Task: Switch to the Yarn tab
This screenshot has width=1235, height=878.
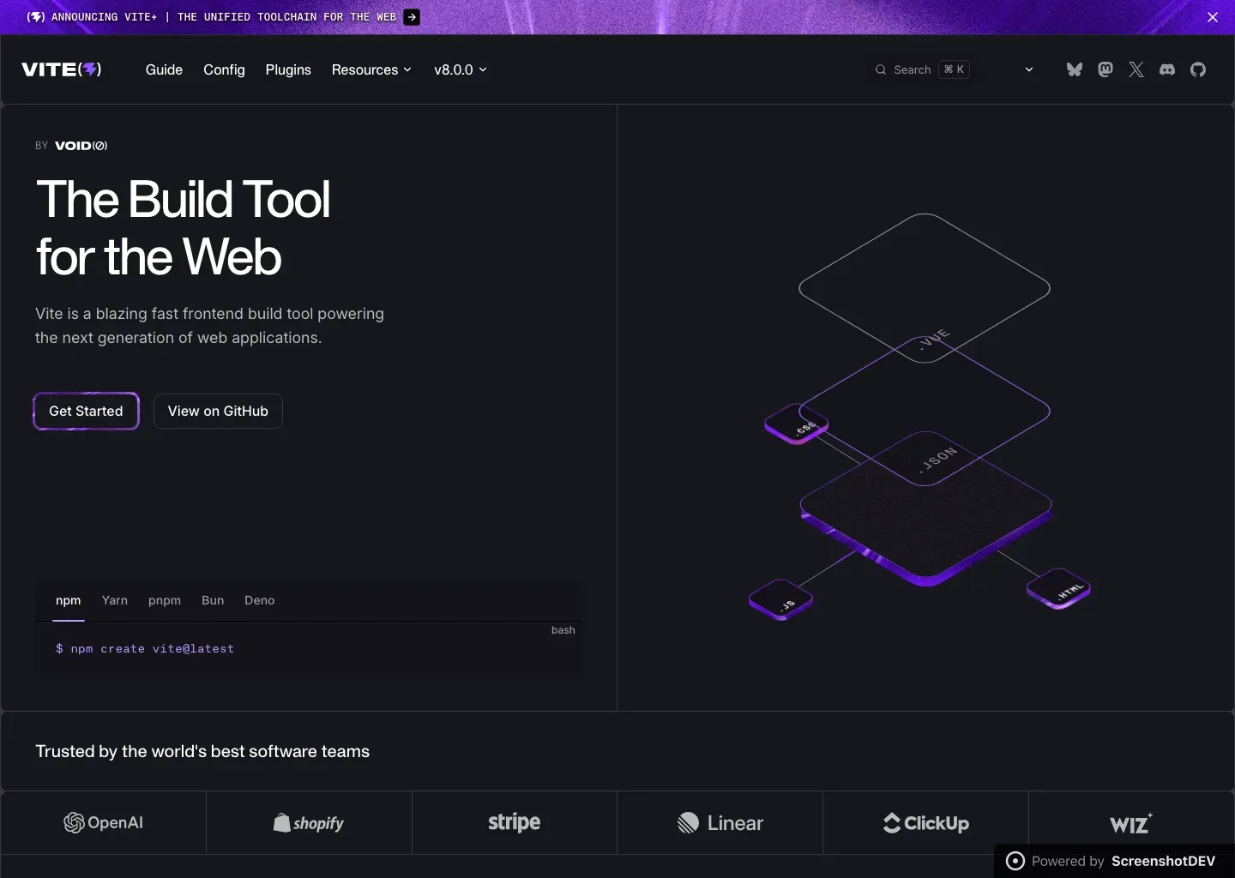Action: pos(115,600)
